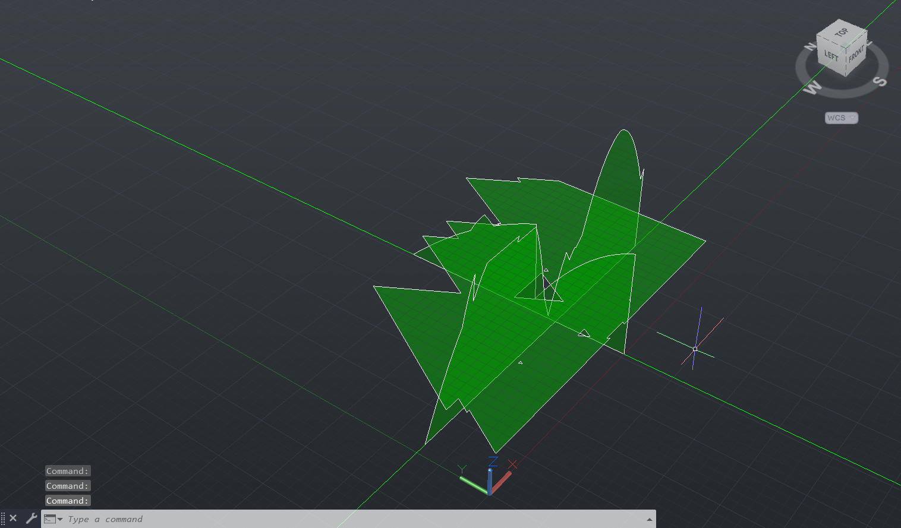
Task: Open command line customize wrench menu
Action: pos(31,518)
